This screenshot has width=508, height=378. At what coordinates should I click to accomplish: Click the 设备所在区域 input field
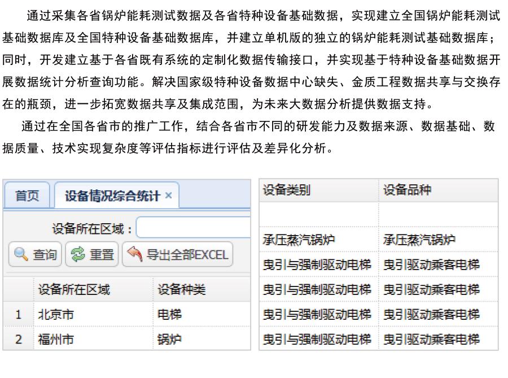point(193,228)
